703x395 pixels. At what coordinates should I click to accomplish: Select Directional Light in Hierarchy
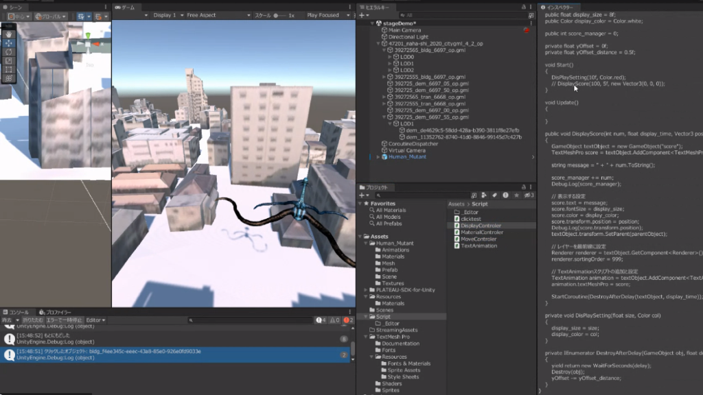coord(408,37)
